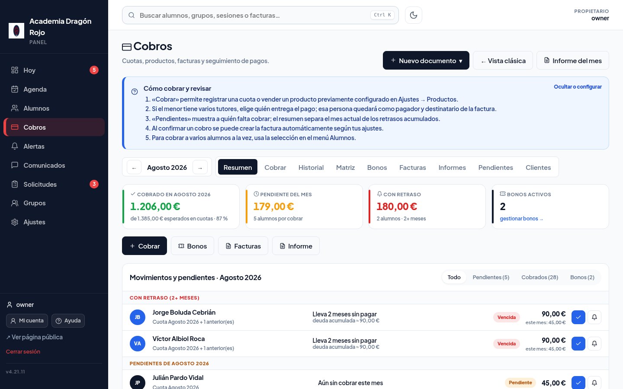The width and height of the screenshot is (623, 389).
Task: Mark Jorge Boluda Cebrián as paid
Action: [578, 317]
